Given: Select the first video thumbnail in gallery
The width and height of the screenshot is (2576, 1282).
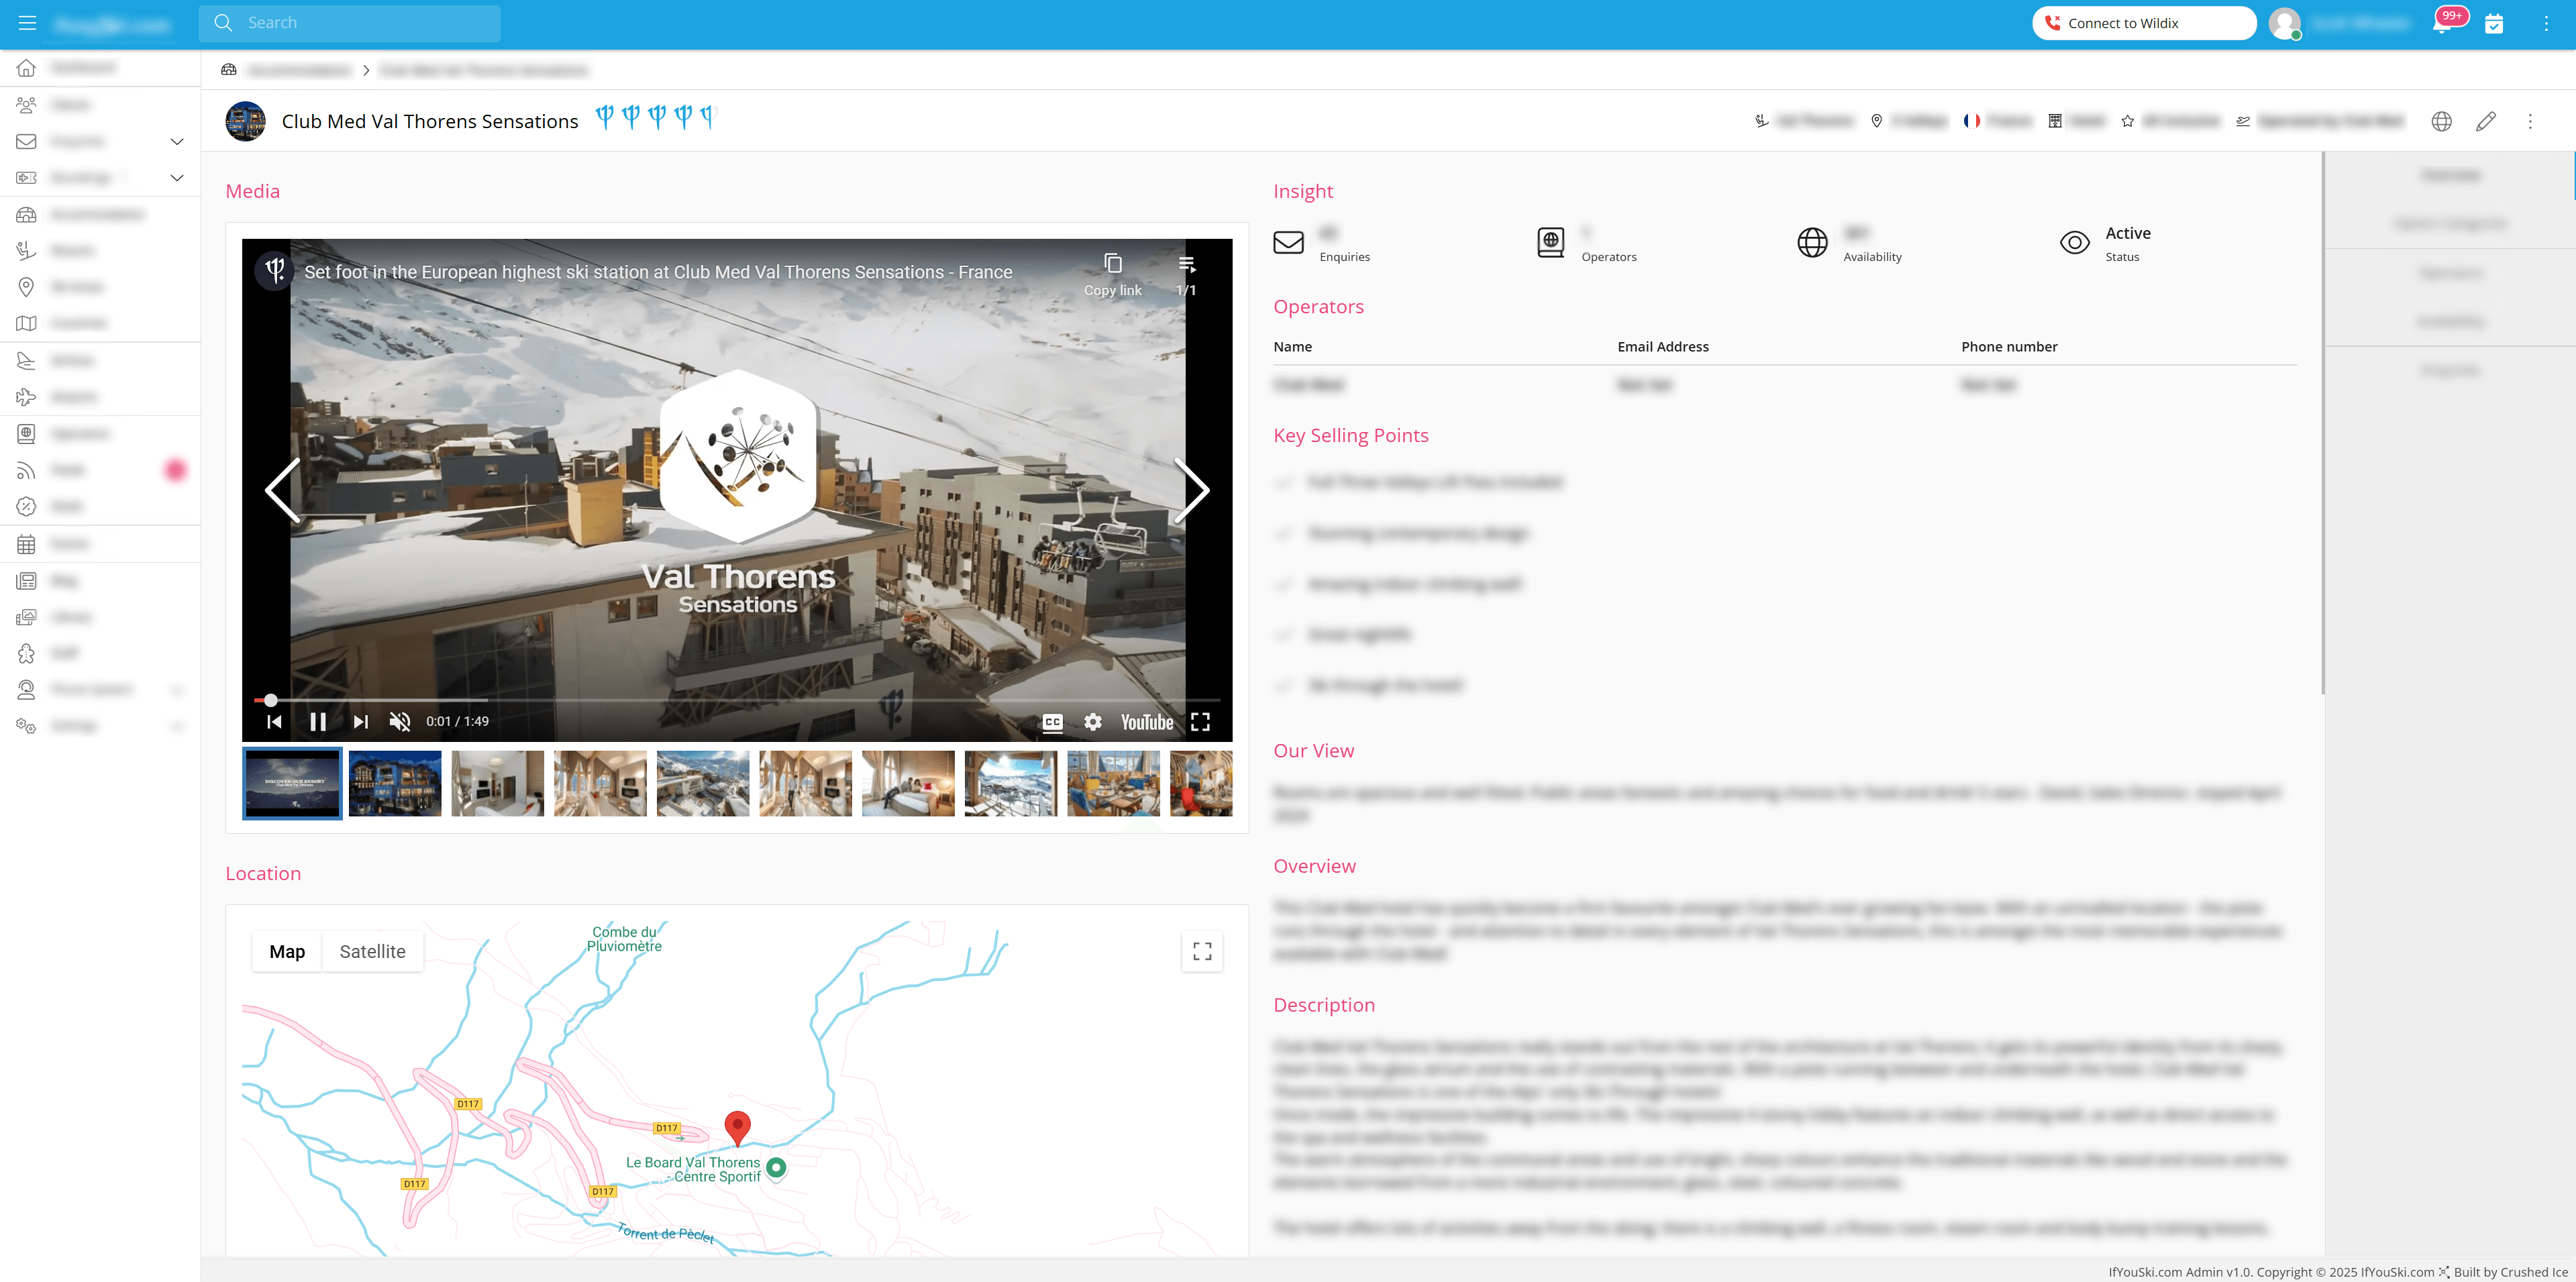Looking at the screenshot, I should [x=292, y=783].
